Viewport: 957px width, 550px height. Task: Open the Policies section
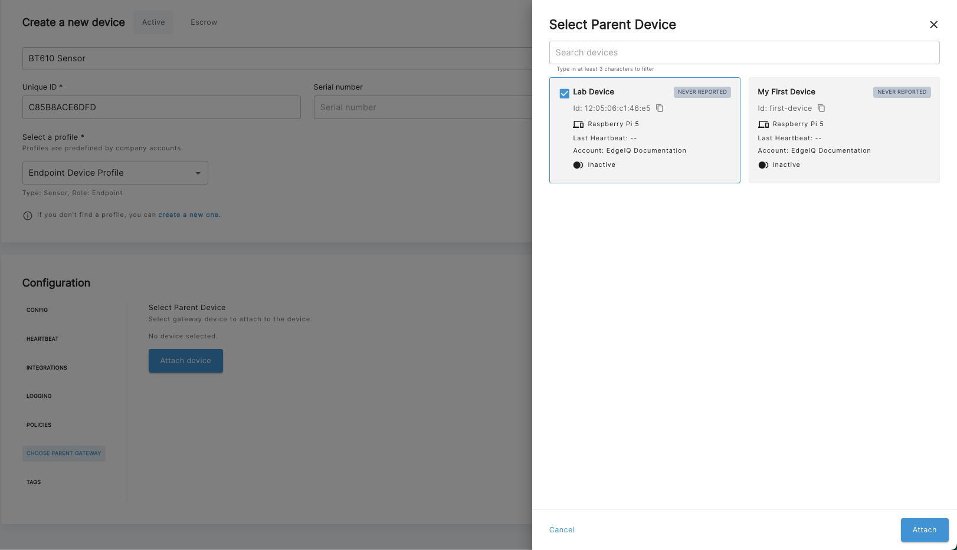(x=39, y=425)
